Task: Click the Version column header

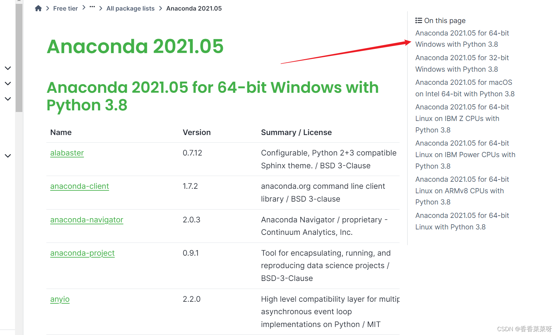Action: point(196,132)
